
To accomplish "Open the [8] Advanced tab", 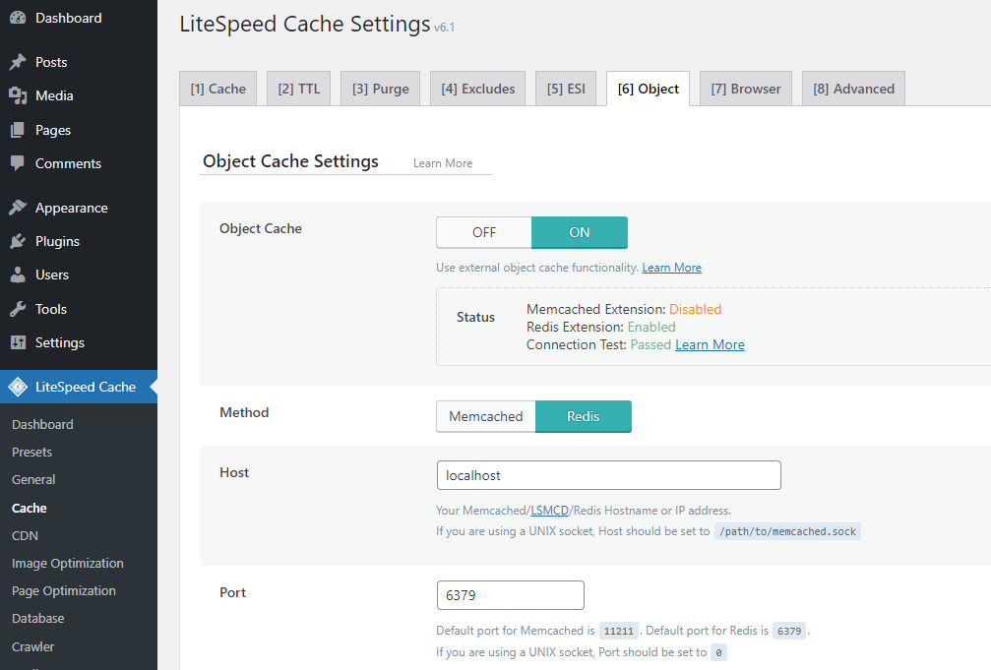I will click(854, 89).
